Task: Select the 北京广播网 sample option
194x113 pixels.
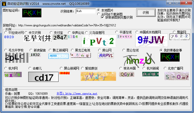Action: [x=165, y=68]
